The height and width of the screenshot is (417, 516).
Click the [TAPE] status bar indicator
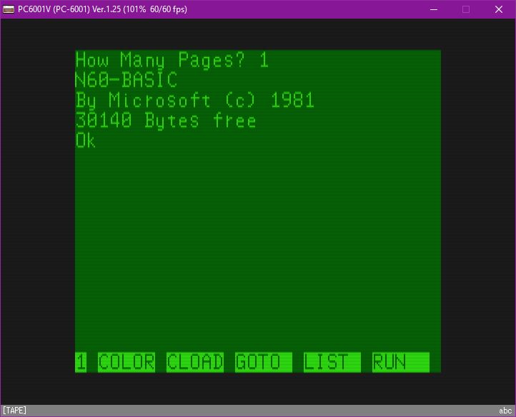click(x=14, y=411)
